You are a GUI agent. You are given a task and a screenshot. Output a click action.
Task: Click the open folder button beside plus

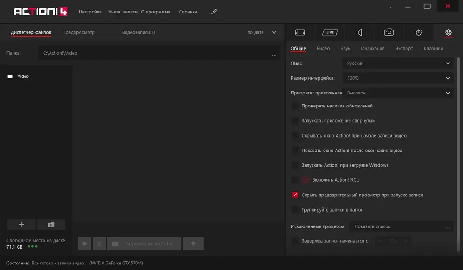click(x=51, y=225)
